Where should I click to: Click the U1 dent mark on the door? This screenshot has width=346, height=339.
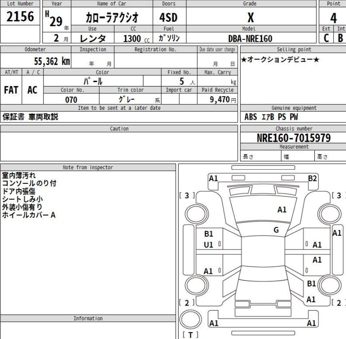208,245
